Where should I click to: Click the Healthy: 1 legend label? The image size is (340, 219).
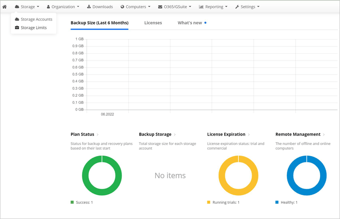pos(289,202)
